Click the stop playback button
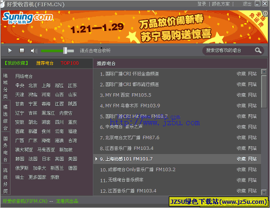Screen dimensions: 270x208 pyautogui.click(x=22, y=51)
